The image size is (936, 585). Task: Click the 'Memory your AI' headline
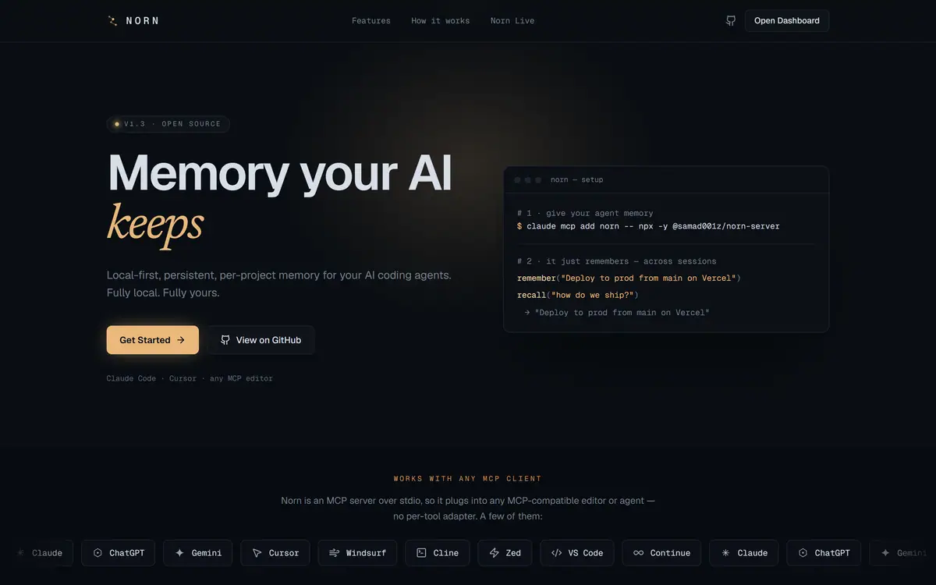pyautogui.click(x=280, y=172)
